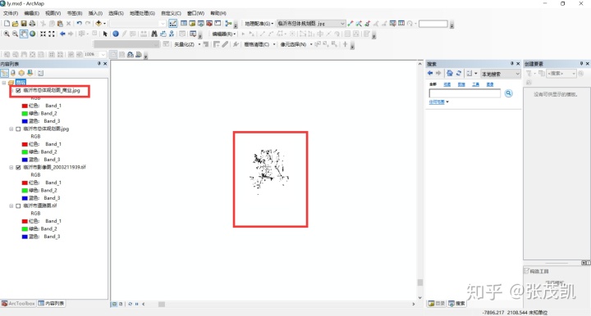Check 临沂市总体规划图.jpg layer visibility
Screen dimensions: 591x316
18,129
